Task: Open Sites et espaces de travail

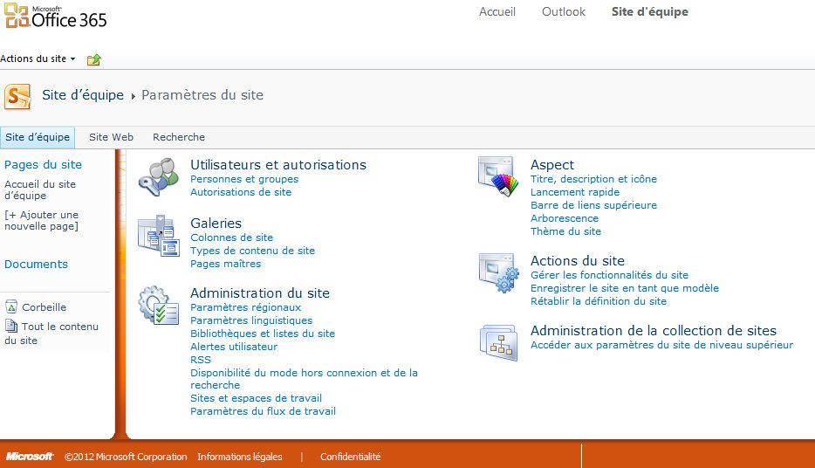Action: point(257,398)
